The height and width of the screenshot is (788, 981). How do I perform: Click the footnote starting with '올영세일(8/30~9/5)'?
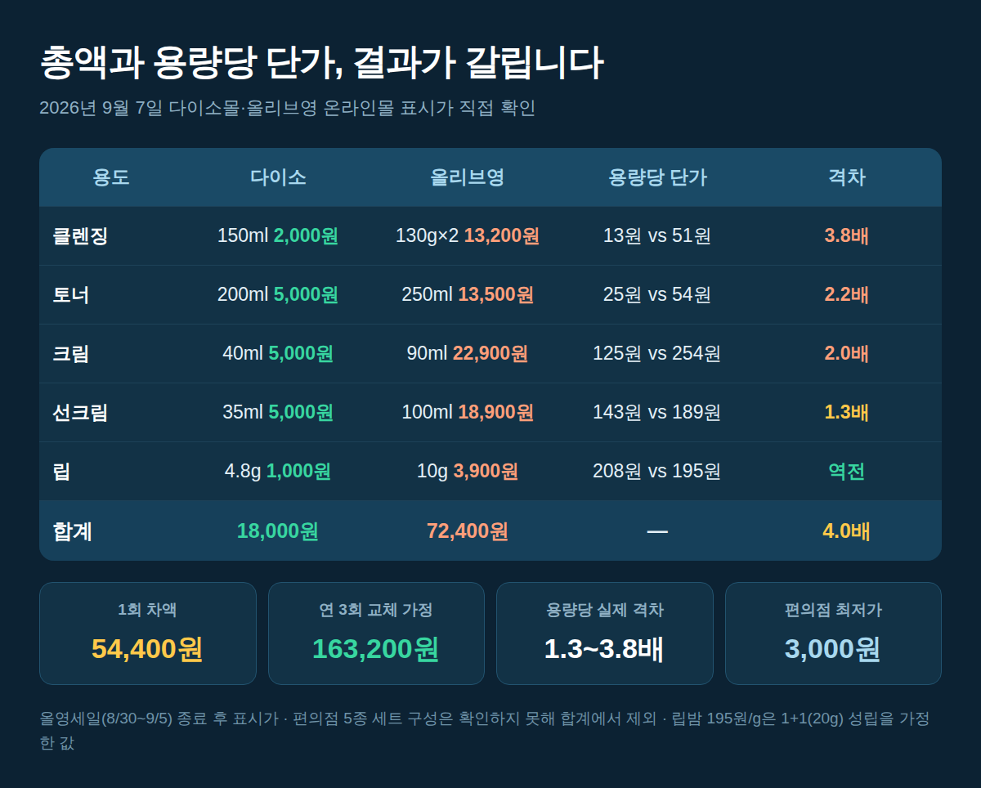(x=484, y=732)
